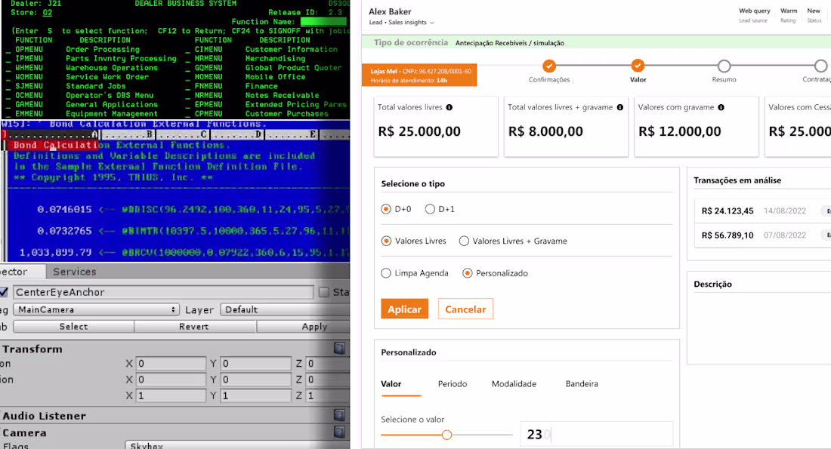Click info icon on Total valores livres + gravame card
The height and width of the screenshot is (449, 831).
pyautogui.click(x=620, y=107)
